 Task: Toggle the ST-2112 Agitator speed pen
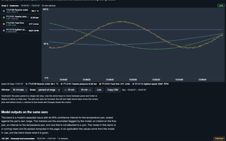point(21,31)
